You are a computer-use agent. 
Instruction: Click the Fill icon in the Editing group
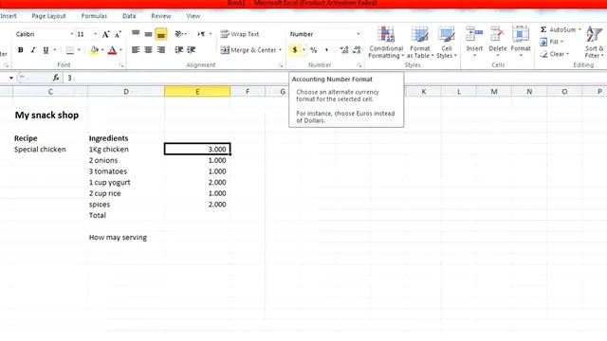(543, 42)
